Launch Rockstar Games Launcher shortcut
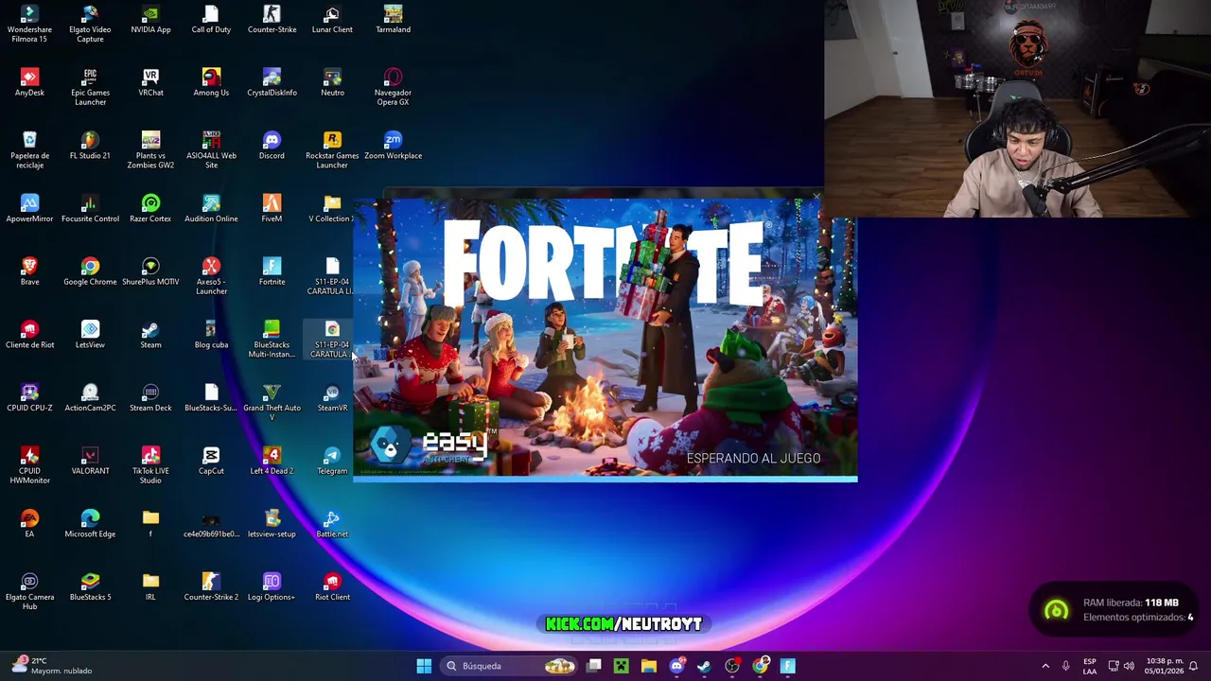 point(332,150)
